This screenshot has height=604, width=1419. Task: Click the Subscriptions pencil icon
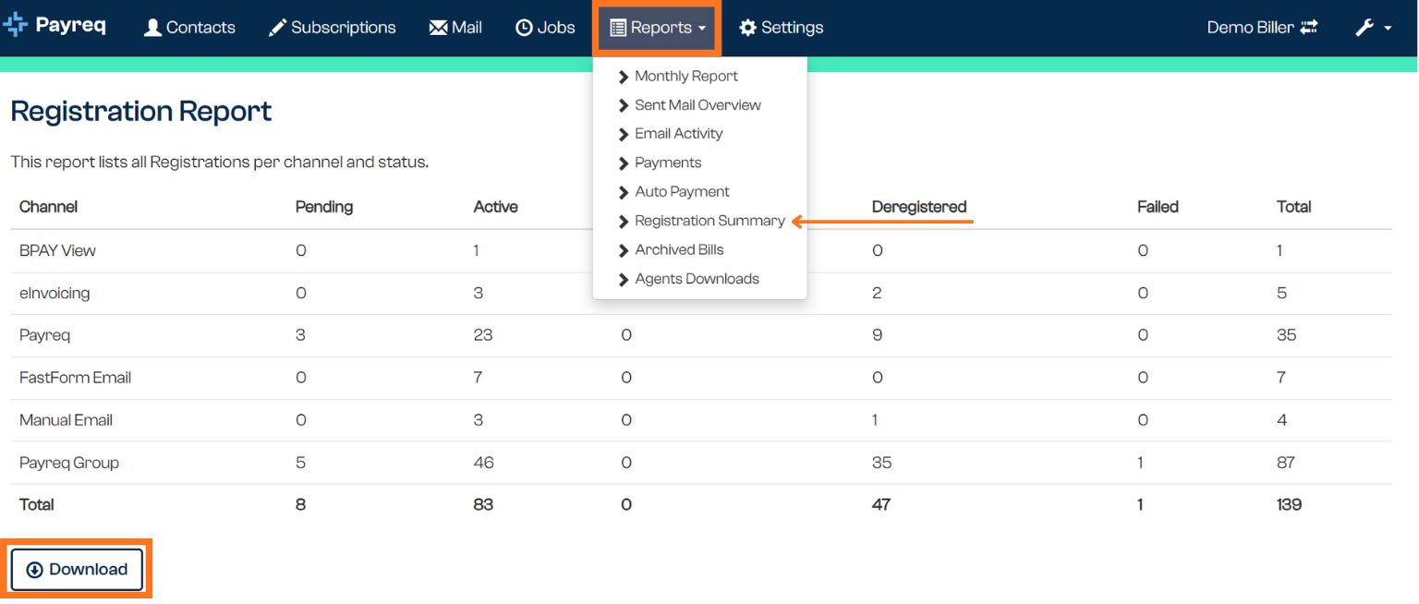pyautogui.click(x=277, y=28)
